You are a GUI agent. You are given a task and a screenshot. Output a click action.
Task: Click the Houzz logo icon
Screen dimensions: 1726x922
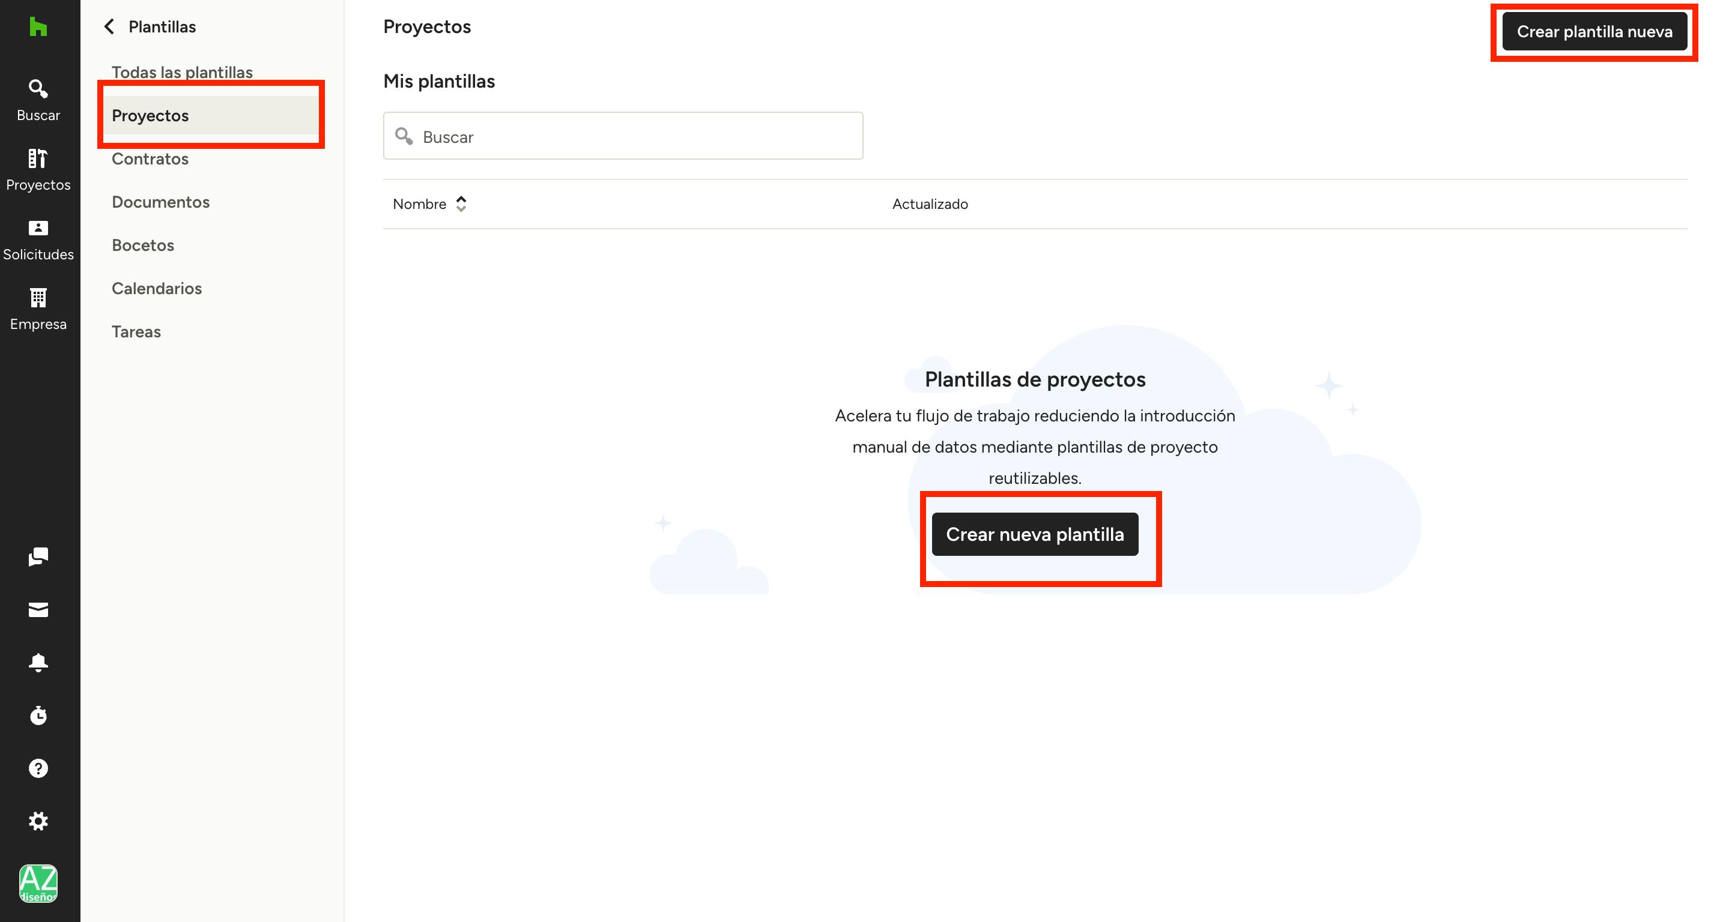[38, 27]
